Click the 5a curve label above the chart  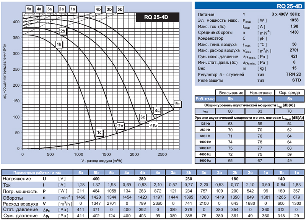tap(30, 8)
